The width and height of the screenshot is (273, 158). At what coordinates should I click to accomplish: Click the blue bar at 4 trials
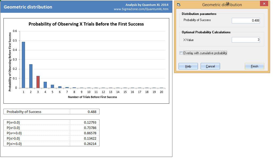(45, 85)
